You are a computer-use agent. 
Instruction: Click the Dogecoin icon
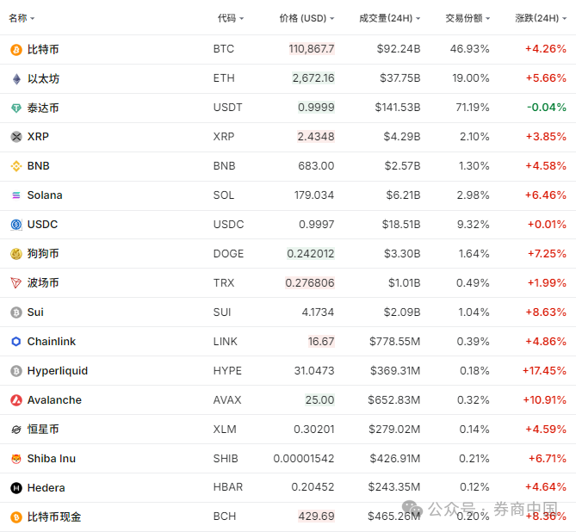(x=15, y=254)
